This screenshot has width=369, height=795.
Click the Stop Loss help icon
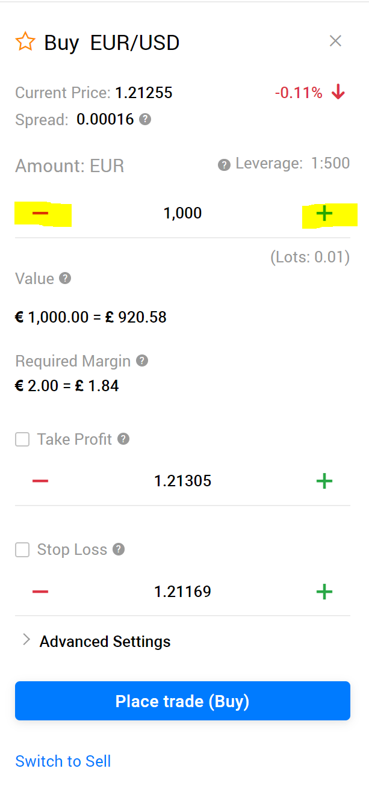[119, 549]
